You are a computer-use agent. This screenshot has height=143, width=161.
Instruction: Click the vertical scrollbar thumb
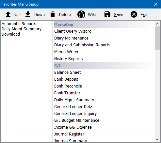click(x=157, y=38)
